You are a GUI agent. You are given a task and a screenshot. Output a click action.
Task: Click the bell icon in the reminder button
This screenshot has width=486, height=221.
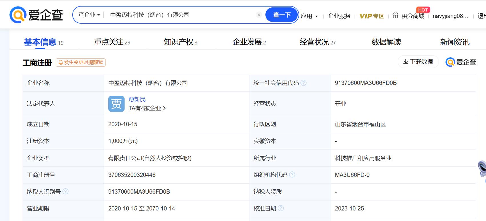(x=61, y=62)
